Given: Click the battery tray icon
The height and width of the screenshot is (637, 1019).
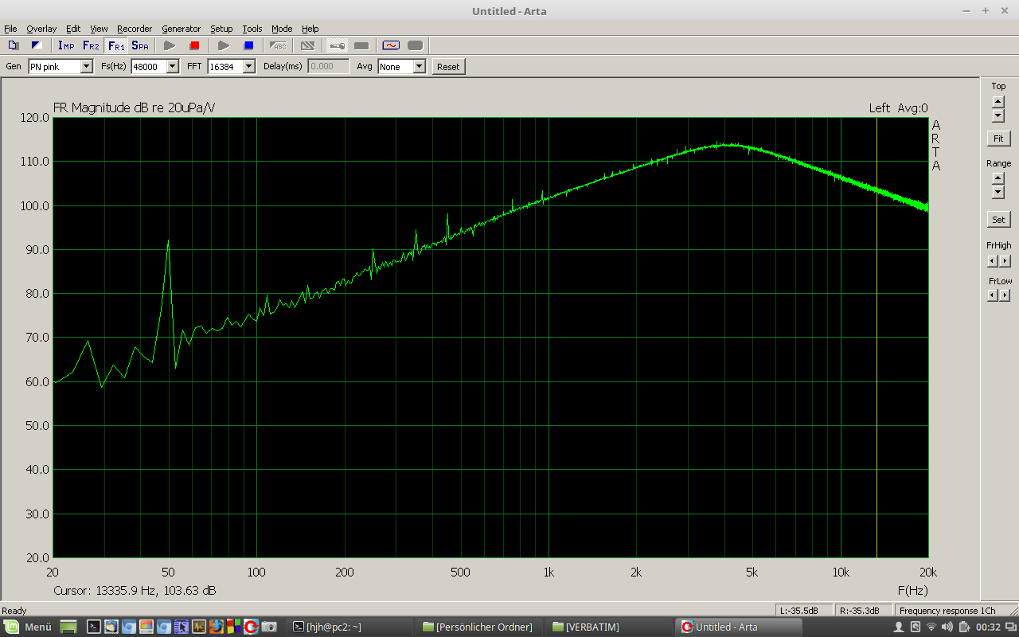Looking at the screenshot, I should [x=965, y=627].
